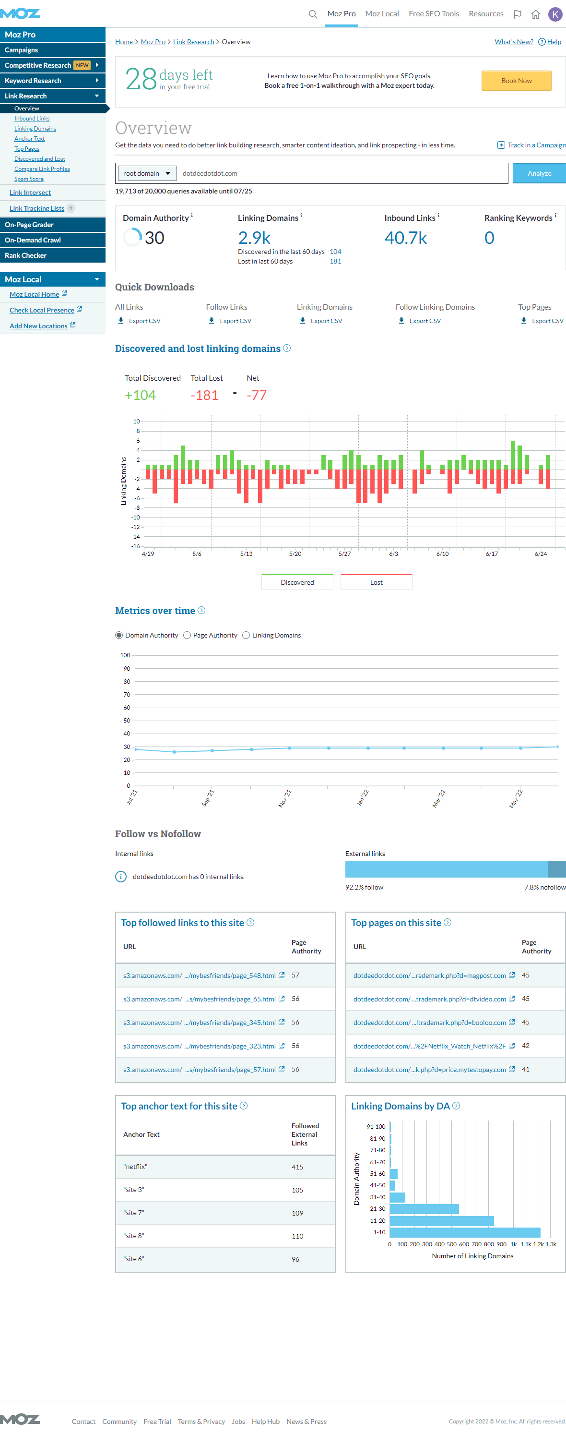The width and height of the screenshot is (566, 1446).
Task: Download Top Pages Export CSV
Action: [542, 321]
